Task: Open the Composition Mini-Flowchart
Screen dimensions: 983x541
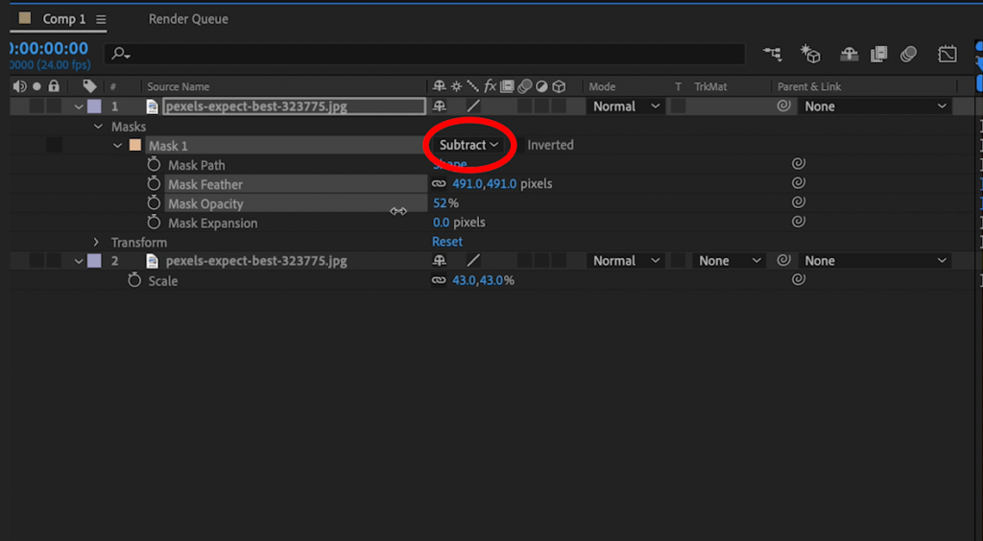Action: [x=771, y=55]
